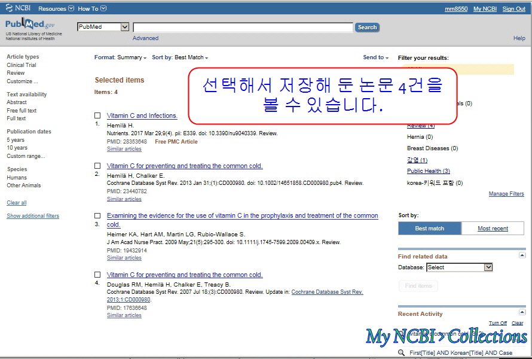The image size is (532, 359).
Task: Open the Find related data Database select
Action: [x=460, y=267]
